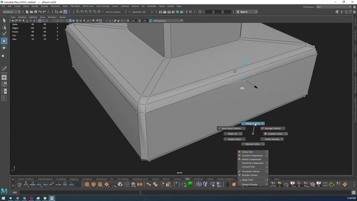Open the option box next to Crease Tool

click(267, 152)
